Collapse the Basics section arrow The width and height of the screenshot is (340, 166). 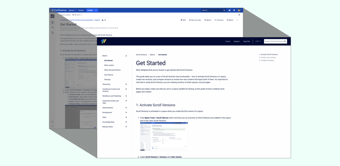coord(126,56)
